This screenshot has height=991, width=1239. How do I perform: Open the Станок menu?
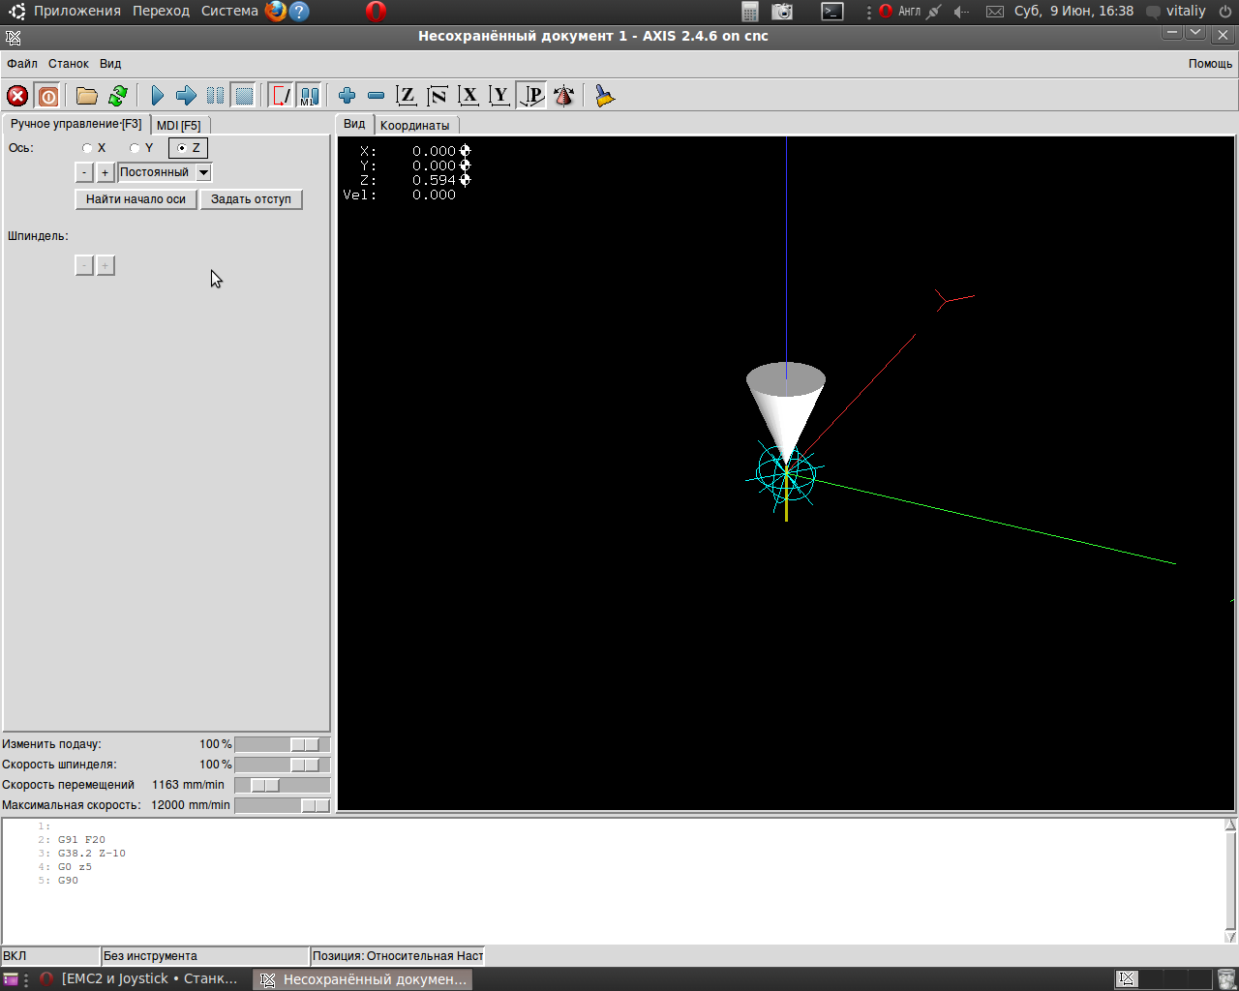69,64
